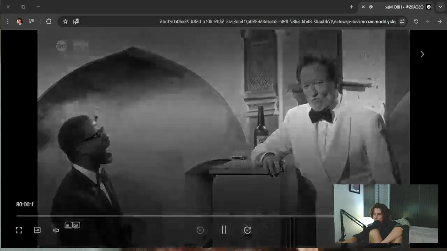The height and width of the screenshot is (251, 447).
Task: Minimize the Chrome window
Action: [x=38, y=7]
